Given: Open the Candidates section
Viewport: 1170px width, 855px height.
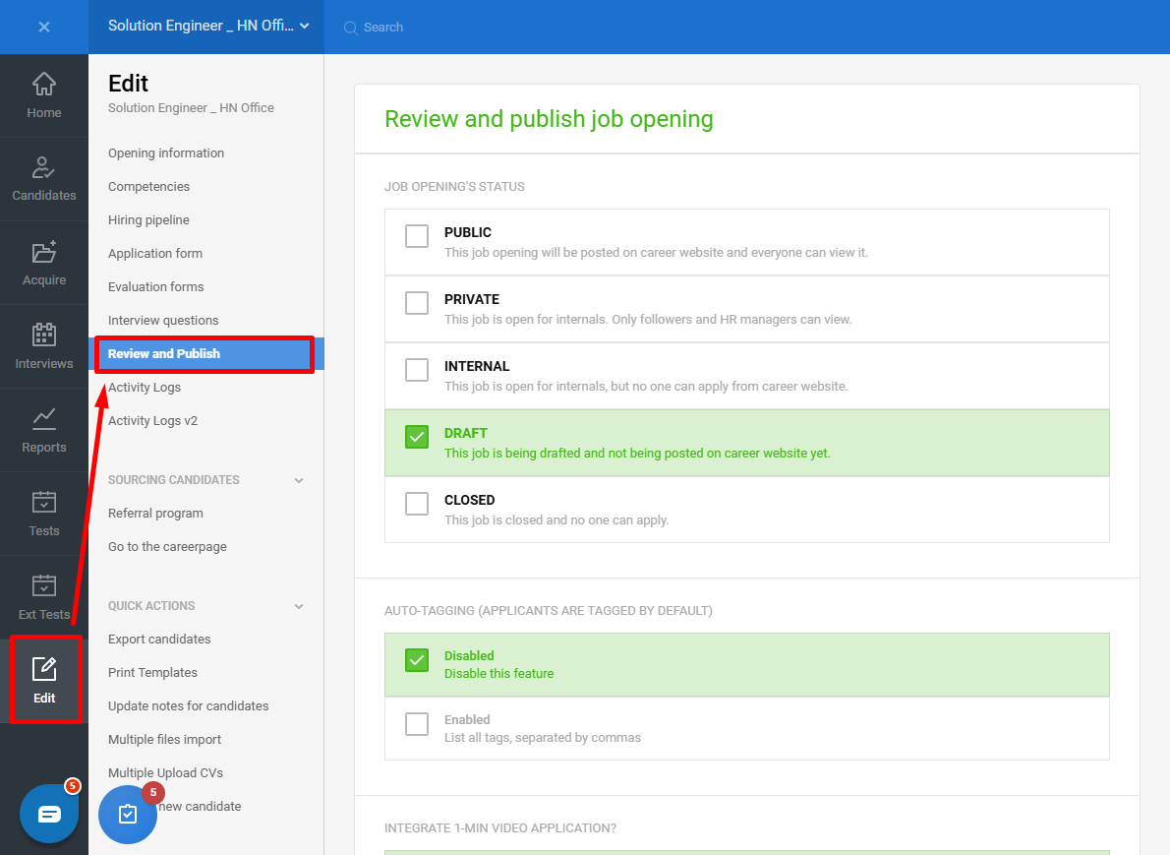Looking at the screenshot, I should [44, 179].
